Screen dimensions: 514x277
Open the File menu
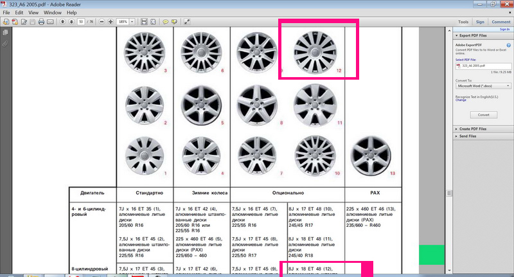pyautogui.click(x=6, y=12)
